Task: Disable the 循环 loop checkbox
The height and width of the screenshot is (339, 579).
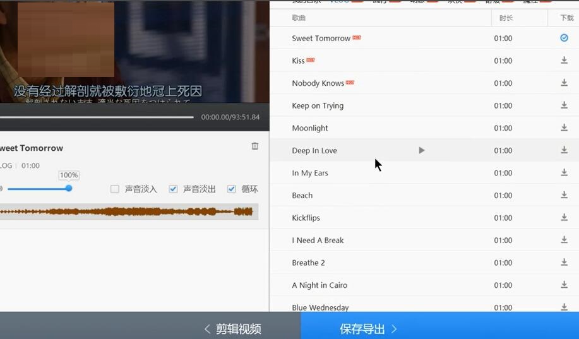Action: [x=231, y=189]
